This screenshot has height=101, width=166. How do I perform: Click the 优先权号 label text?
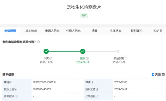tap(9, 96)
